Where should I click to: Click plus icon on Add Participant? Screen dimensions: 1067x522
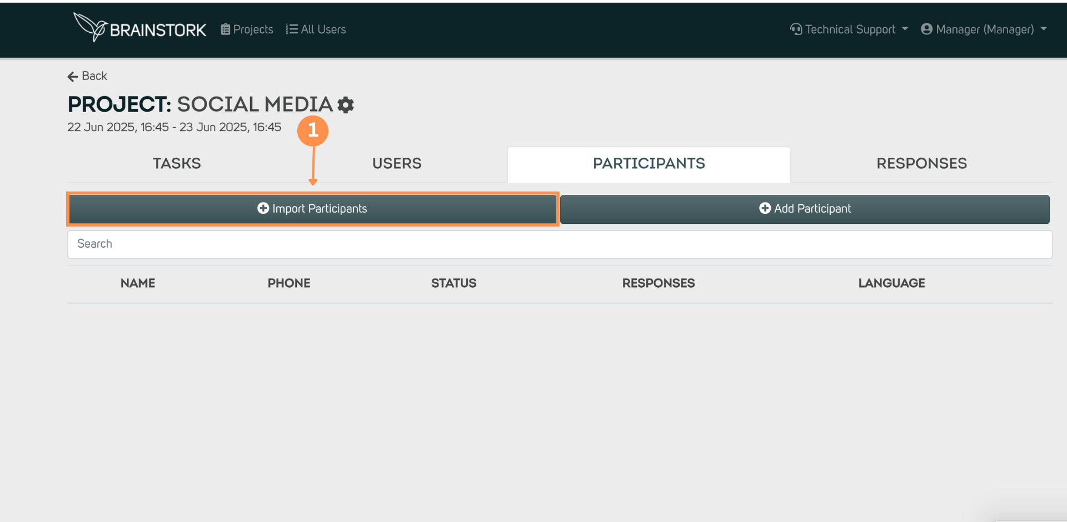(x=765, y=208)
